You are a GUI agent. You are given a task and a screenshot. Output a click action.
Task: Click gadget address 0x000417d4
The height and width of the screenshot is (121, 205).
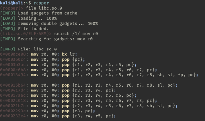[x=13, y=90]
